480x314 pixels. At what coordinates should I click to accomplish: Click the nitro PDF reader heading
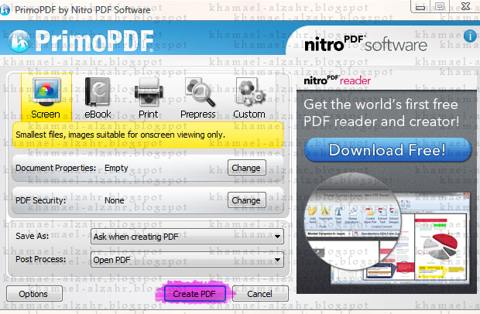click(x=337, y=80)
